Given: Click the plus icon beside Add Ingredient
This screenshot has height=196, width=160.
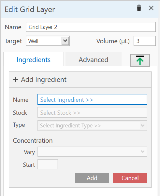Looking at the screenshot, I should [x=16, y=80].
